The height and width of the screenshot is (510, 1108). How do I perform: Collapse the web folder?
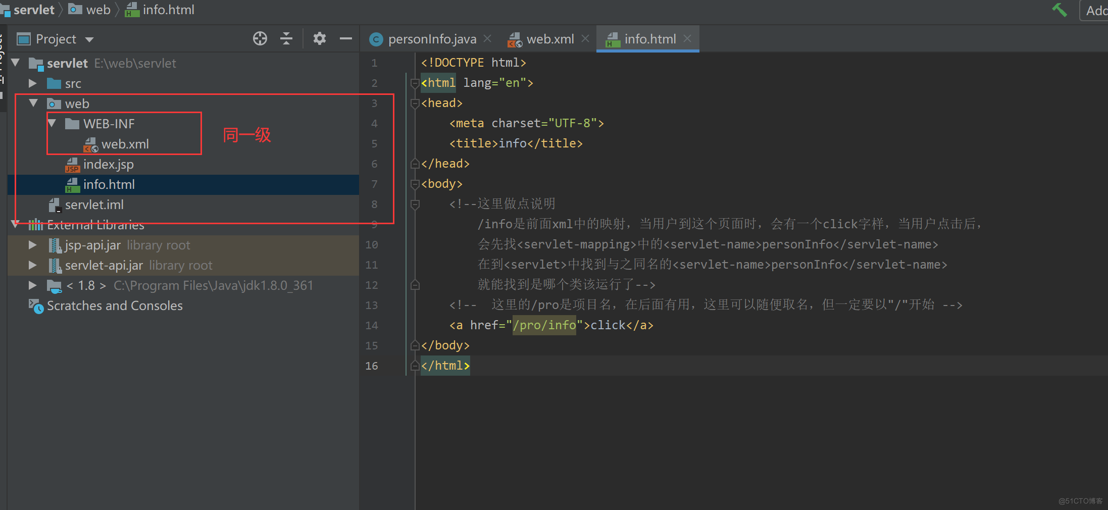[x=33, y=103]
